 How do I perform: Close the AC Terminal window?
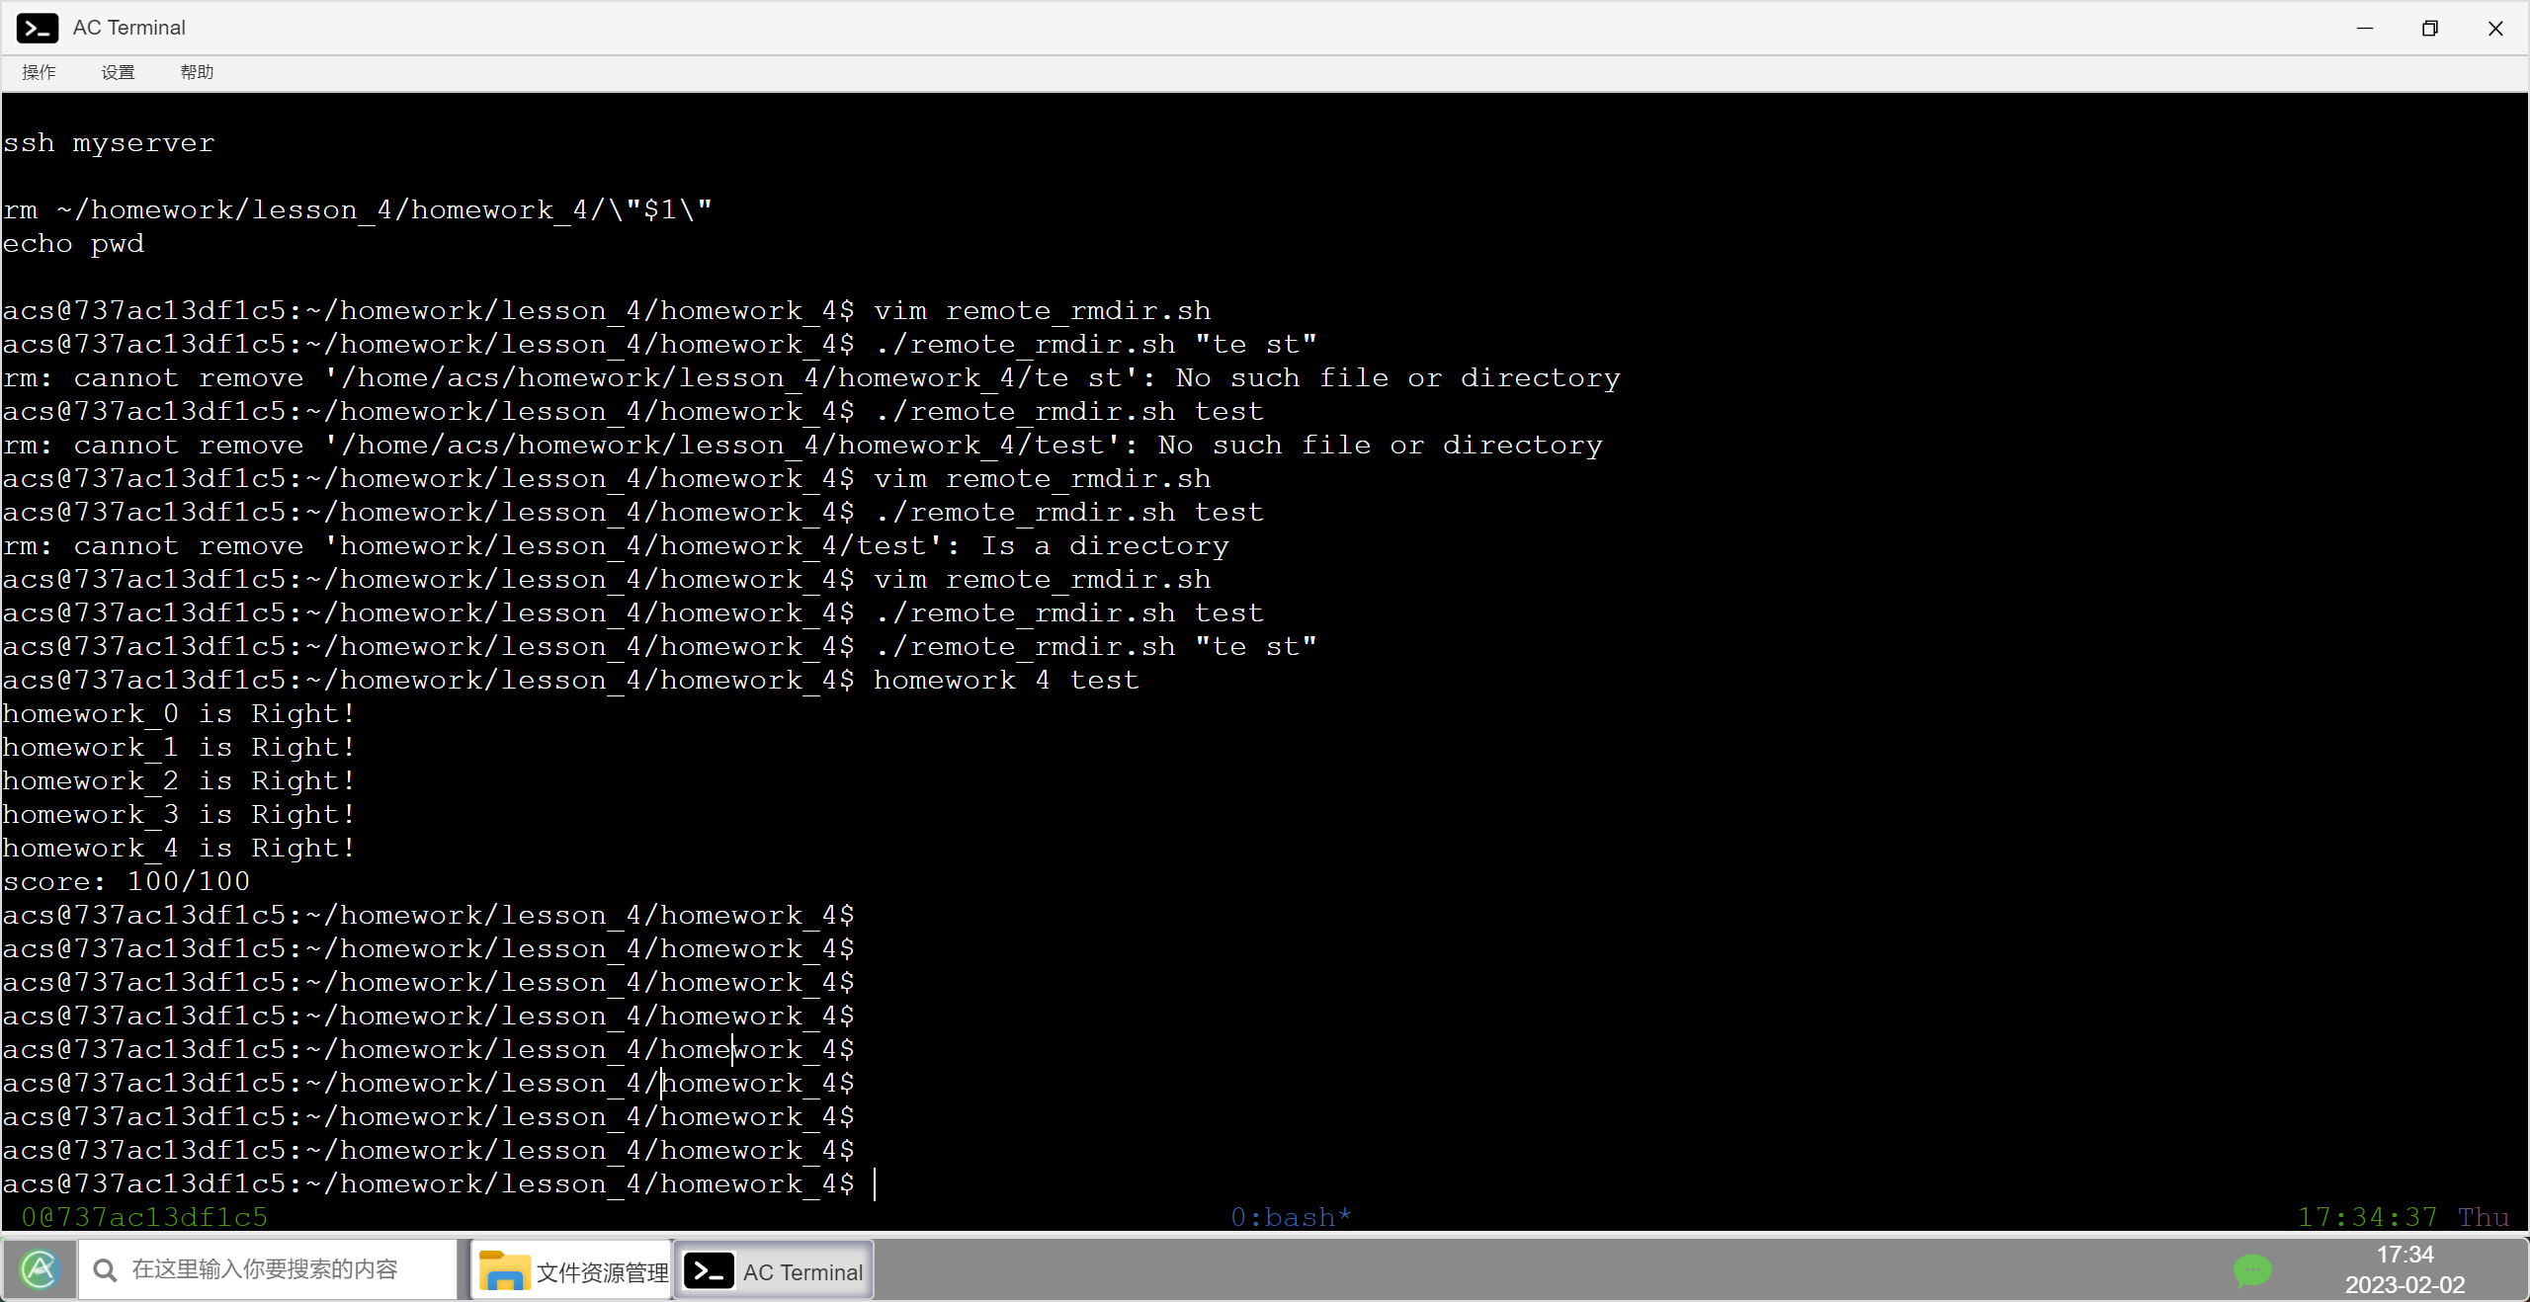(x=2495, y=28)
